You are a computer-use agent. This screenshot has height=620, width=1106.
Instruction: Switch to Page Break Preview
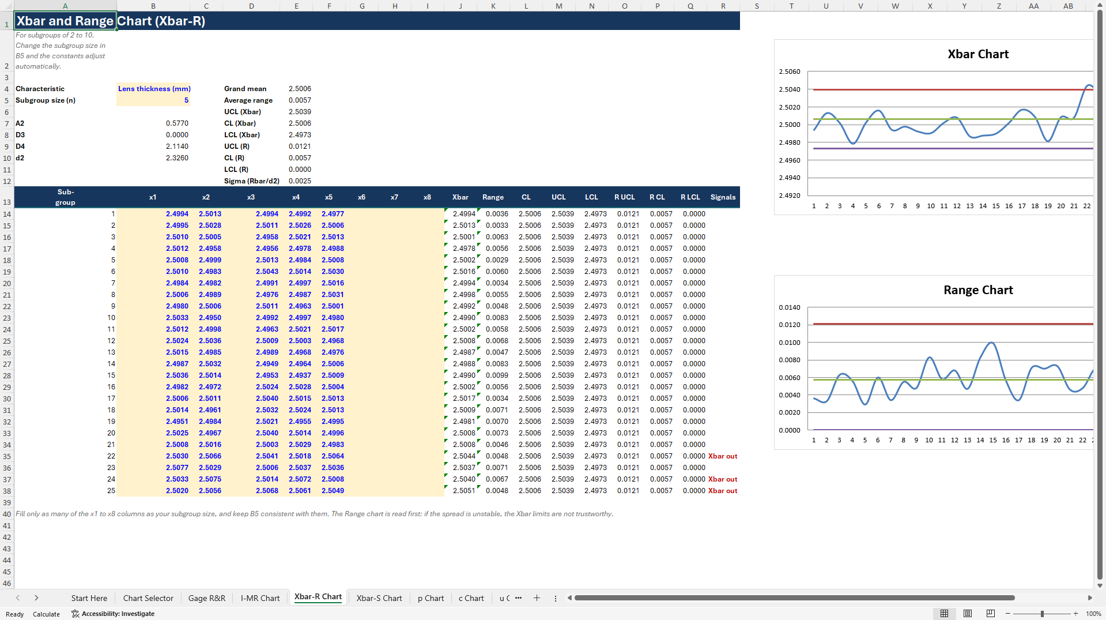tap(991, 614)
